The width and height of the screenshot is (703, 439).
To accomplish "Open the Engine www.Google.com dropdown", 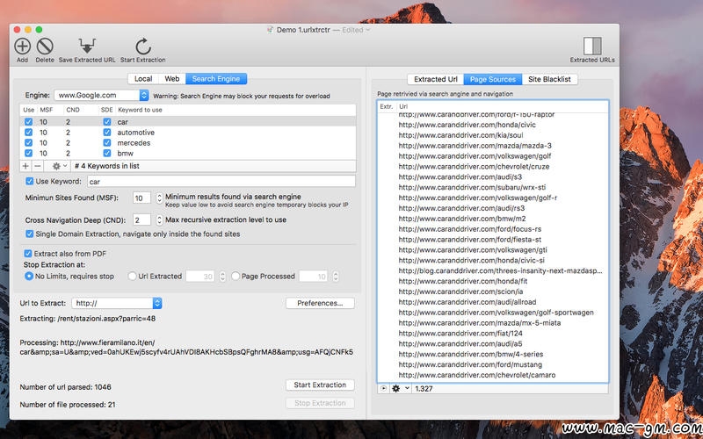I will tap(101, 95).
